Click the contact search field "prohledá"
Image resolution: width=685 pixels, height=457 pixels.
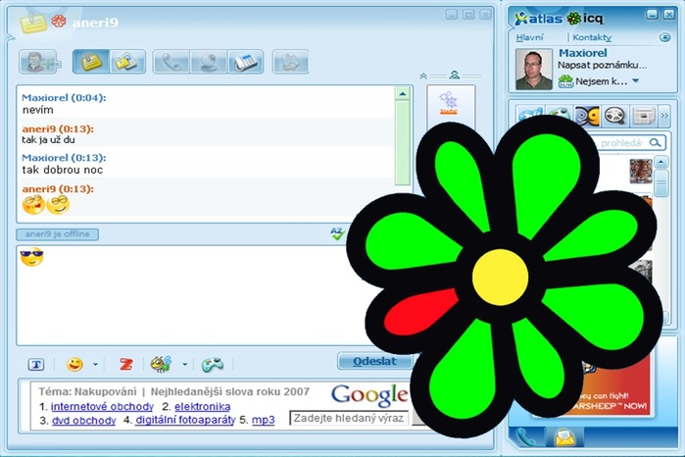point(620,143)
